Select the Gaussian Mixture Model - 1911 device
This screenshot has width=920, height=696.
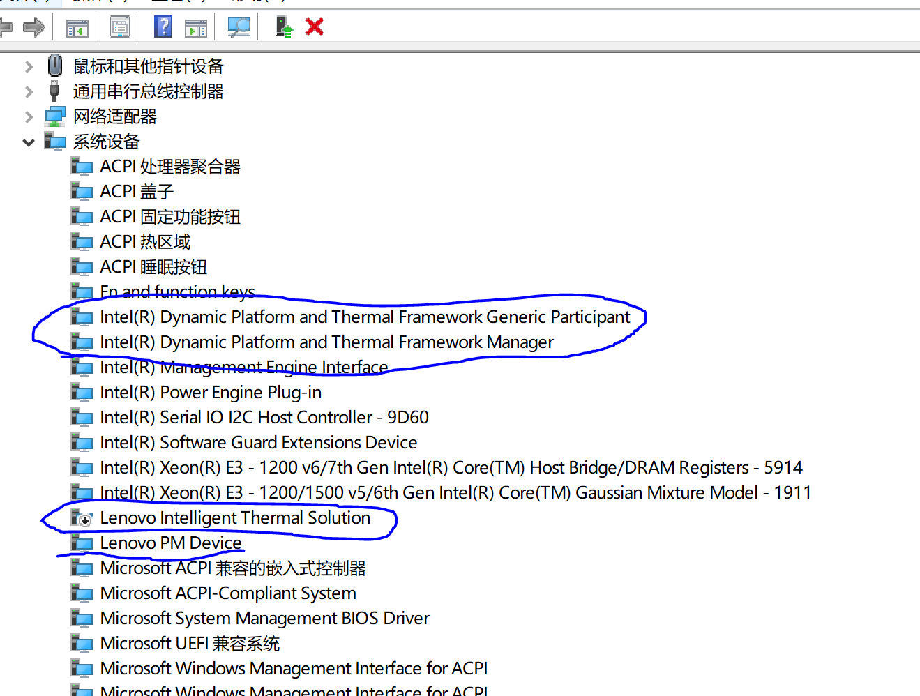click(x=455, y=492)
